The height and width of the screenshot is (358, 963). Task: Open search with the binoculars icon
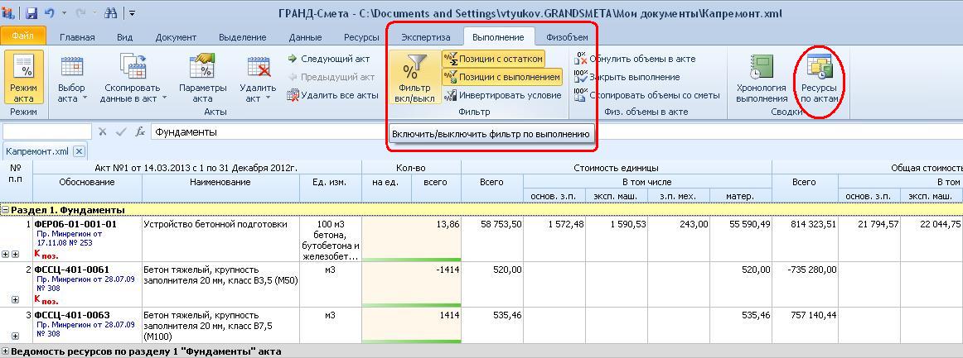pyautogui.click(x=111, y=13)
